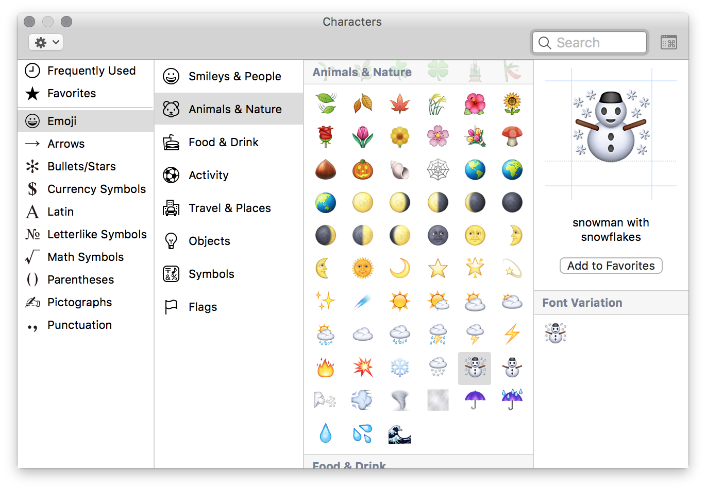
Task: Select the tornado emoji
Action: (x=400, y=400)
